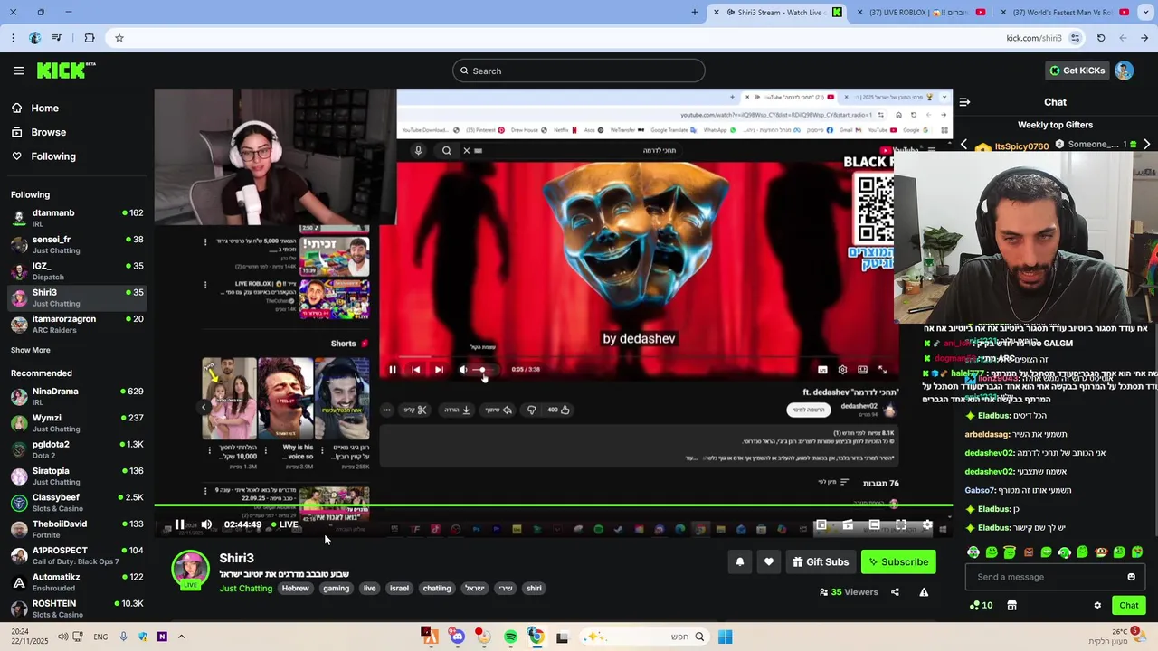Viewport: 1158px width, 651px height.
Task: Select the shiri tag
Action: click(x=534, y=589)
